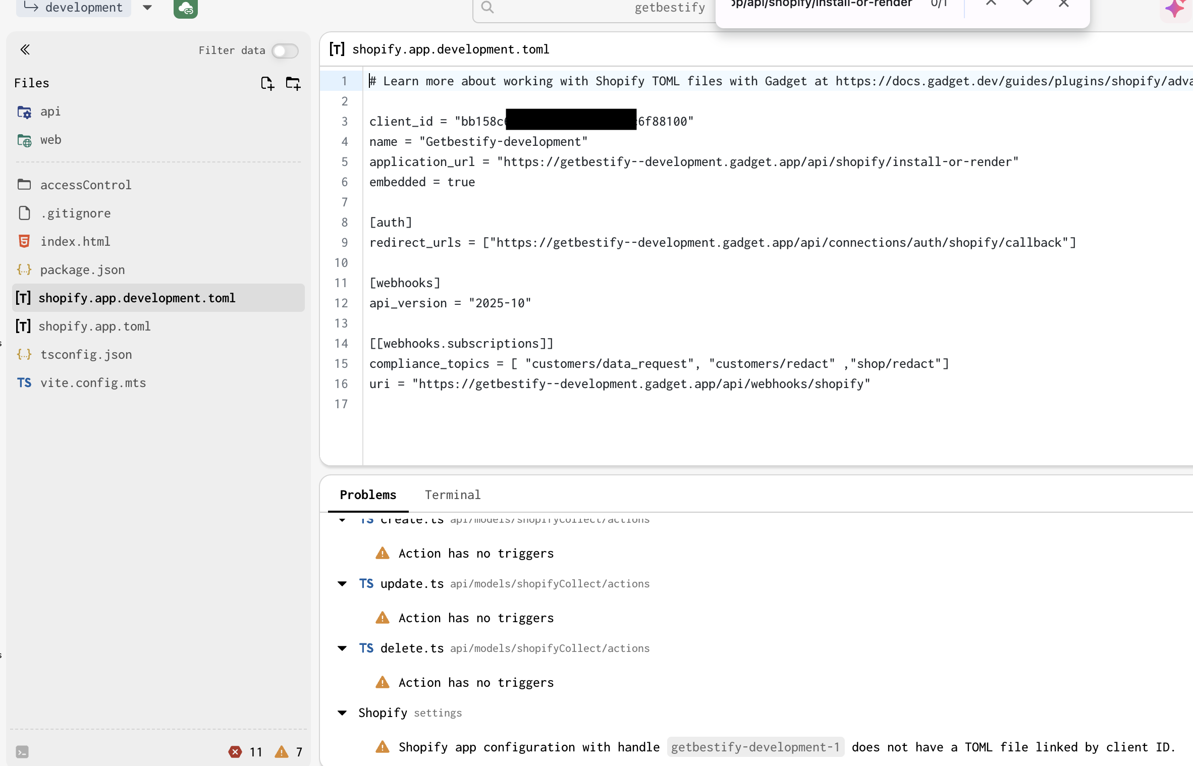Click the green cloud sync icon
Screen dimensions: 1193x766
tap(185, 8)
